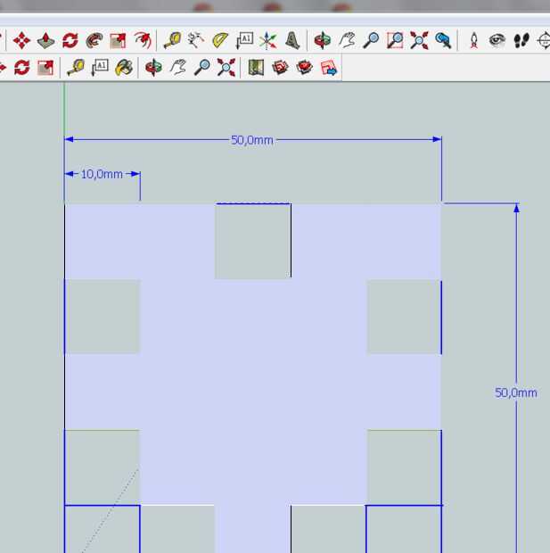Select the 3D Text tool
This screenshot has height=553, width=550.
pyautogui.click(x=292, y=40)
